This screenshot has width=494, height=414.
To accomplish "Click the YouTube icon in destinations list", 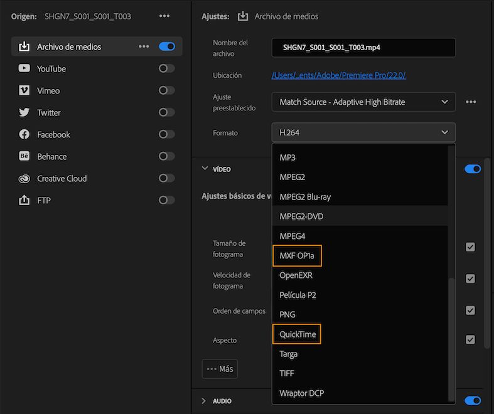I will click(24, 68).
